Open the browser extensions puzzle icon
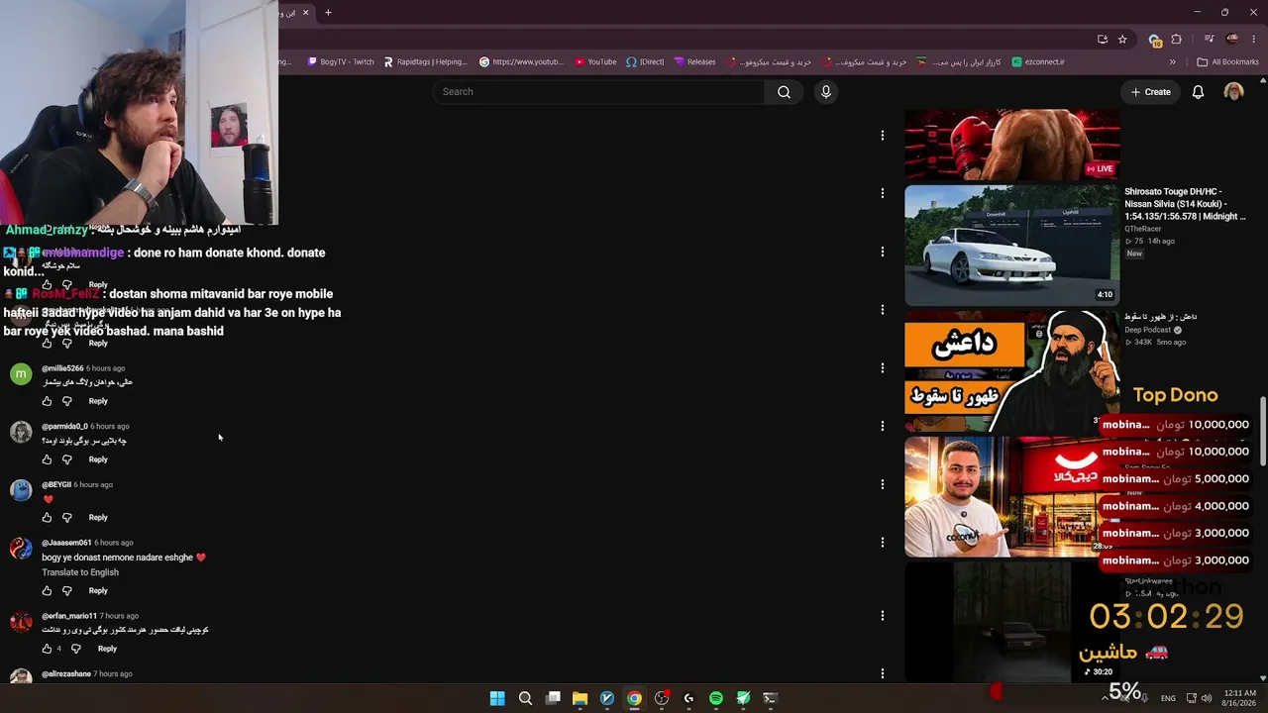Viewport: 1268px width, 713px height. (x=1177, y=40)
